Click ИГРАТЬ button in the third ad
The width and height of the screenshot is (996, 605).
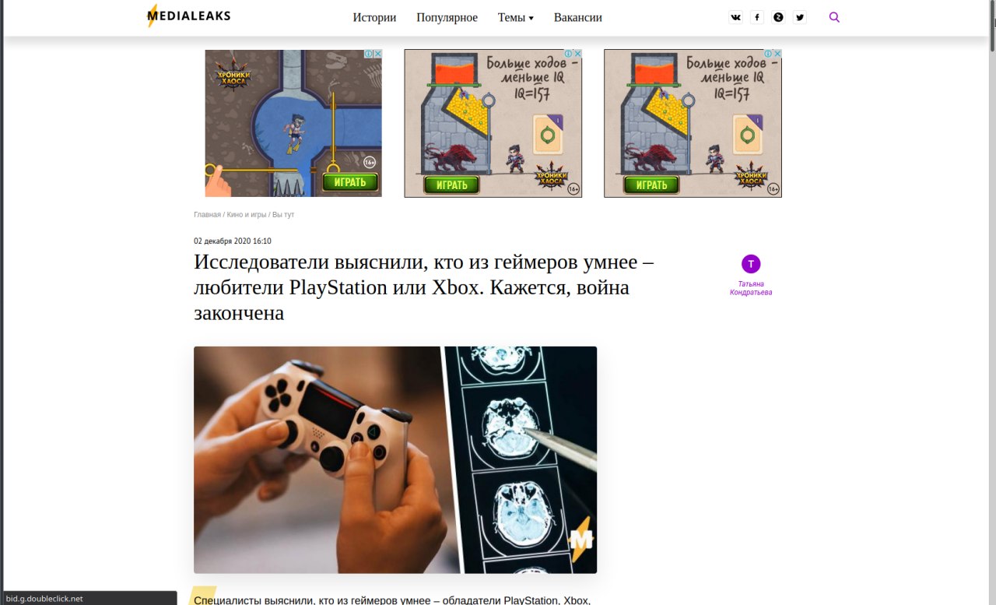651,185
